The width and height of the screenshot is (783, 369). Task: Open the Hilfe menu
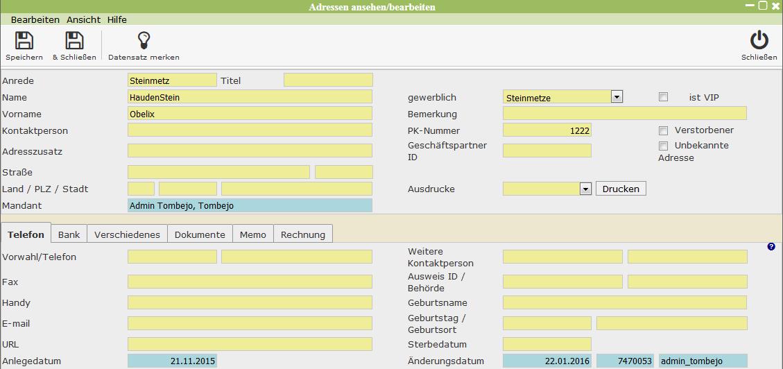click(117, 19)
